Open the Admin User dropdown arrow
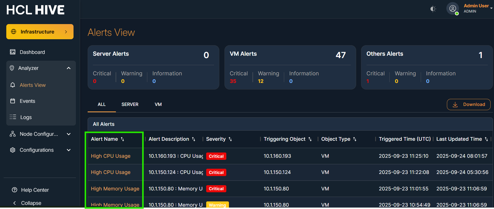This screenshot has height=209, width=494. tap(491, 8)
